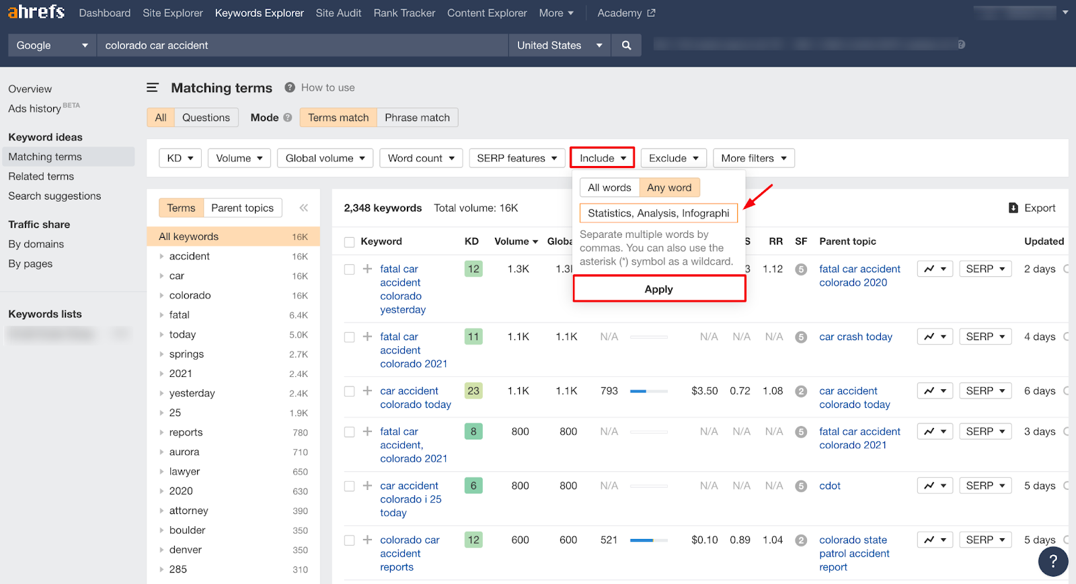Click the bar in 'car accident colorado today' row
Viewport: 1076px width, 584px height.
point(648,391)
